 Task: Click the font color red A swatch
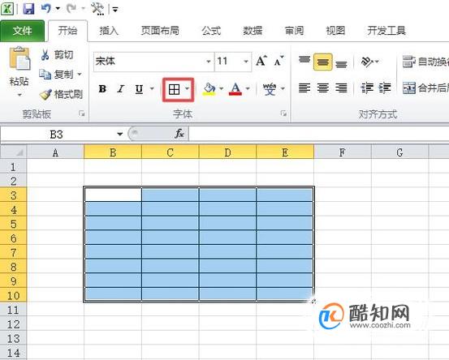(x=235, y=89)
